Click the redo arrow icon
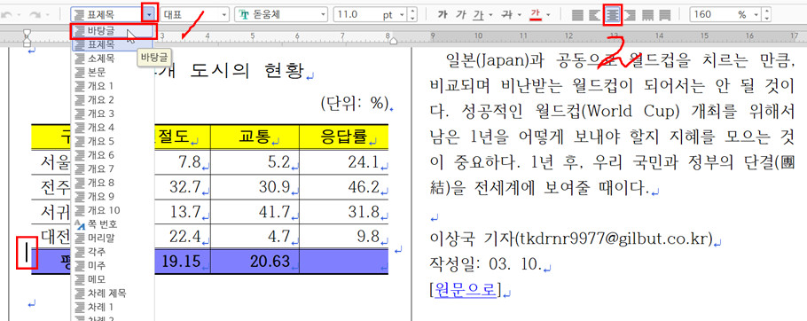Image resolution: width=807 pixels, height=321 pixels. click(35, 15)
